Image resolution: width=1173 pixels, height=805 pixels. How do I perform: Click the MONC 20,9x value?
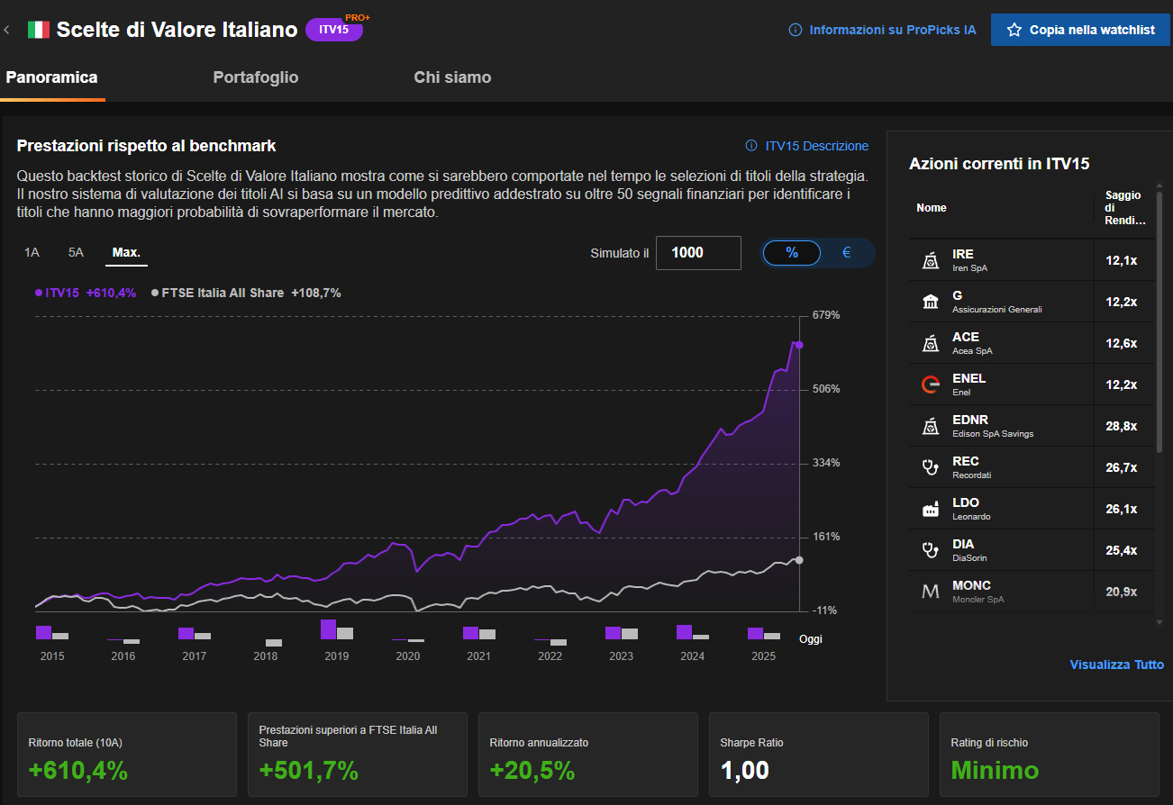pyautogui.click(x=1122, y=592)
